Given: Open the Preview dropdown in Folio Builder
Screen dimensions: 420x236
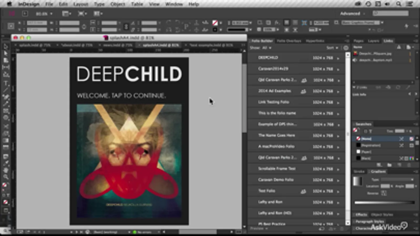Looking at the screenshot, I should pyautogui.click(x=259, y=229).
